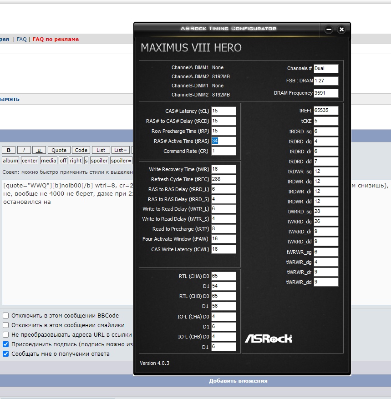
Task: Edit the Read to Precharge (tRTP) field
Action: click(x=223, y=228)
